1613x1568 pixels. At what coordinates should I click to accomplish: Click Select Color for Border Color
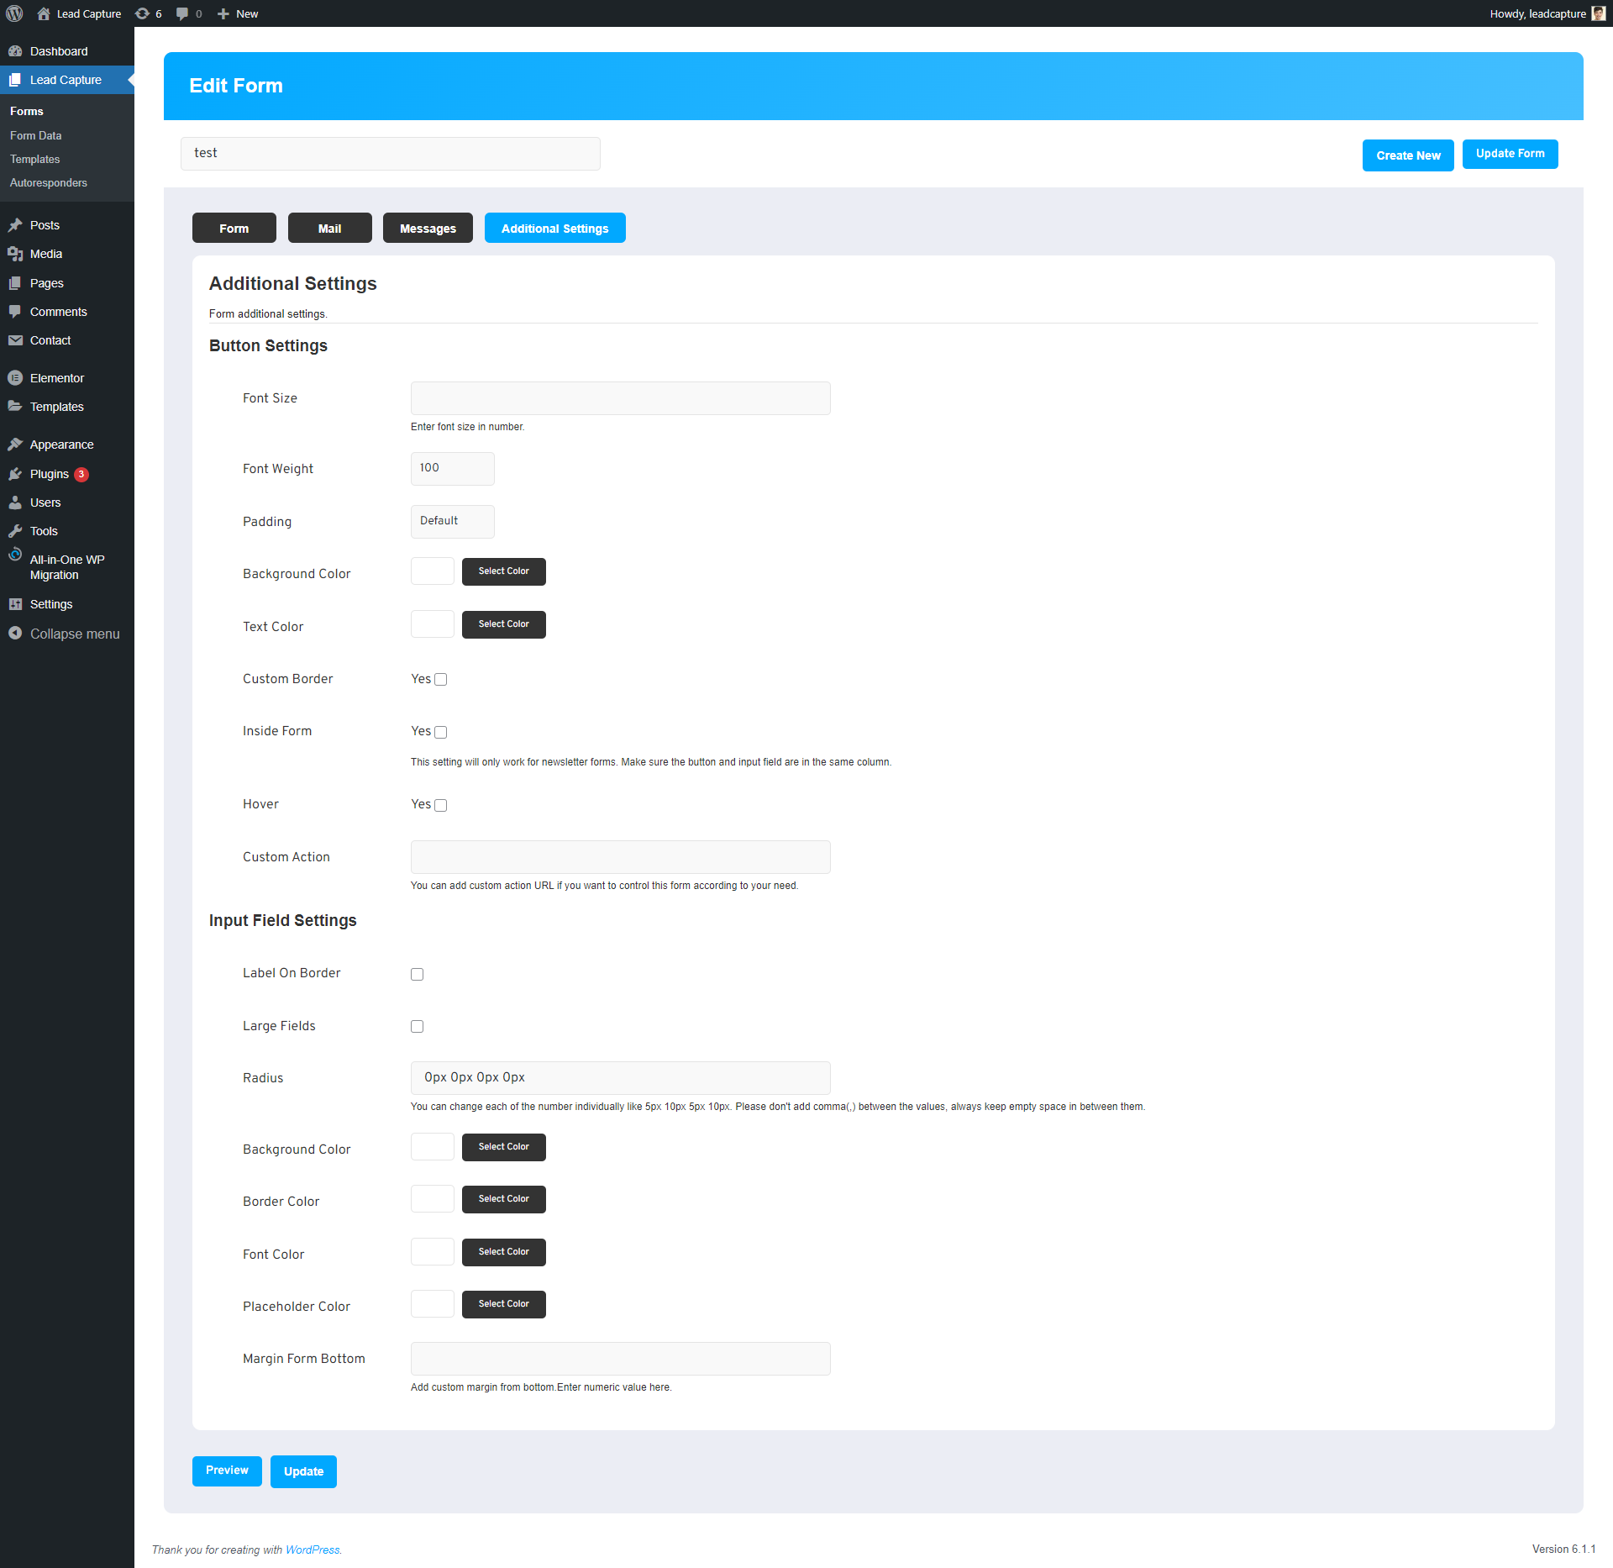point(504,1199)
